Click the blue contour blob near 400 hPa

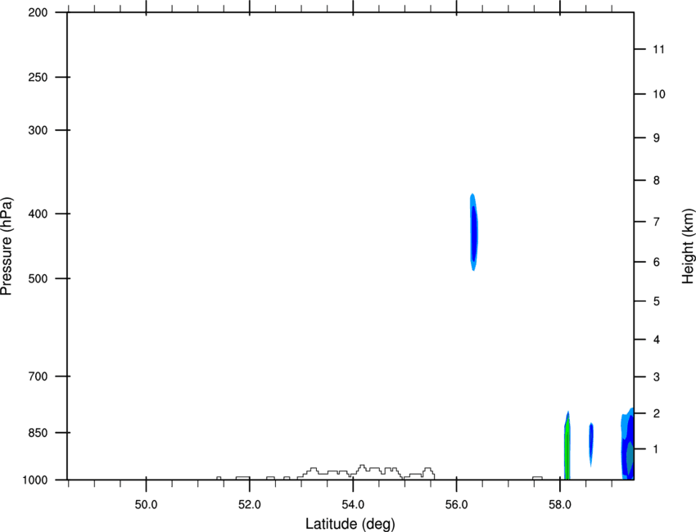tap(473, 232)
